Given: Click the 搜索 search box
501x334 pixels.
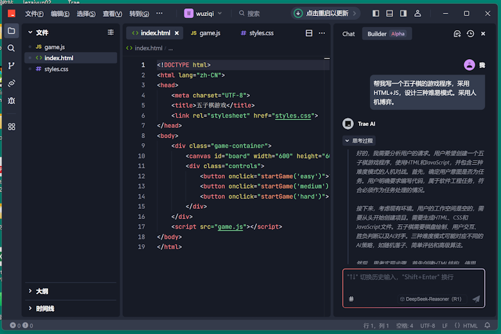Looking at the screenshot, I should pos(250,13).
